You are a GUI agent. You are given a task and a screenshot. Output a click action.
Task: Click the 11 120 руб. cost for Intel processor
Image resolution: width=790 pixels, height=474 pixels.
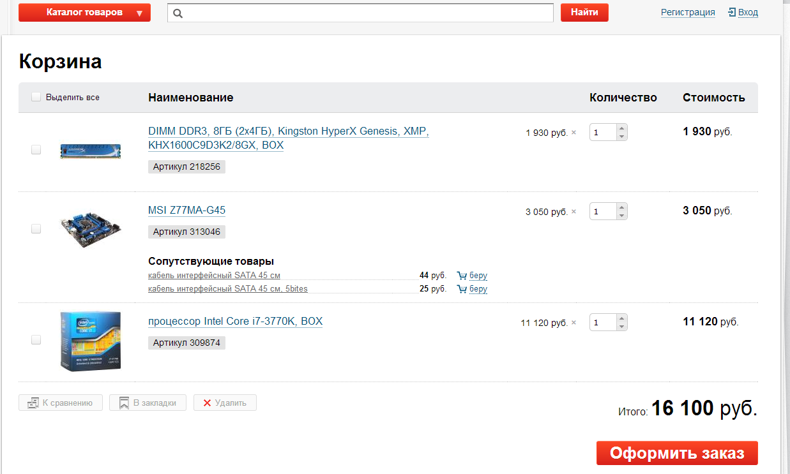pos(711,322)
